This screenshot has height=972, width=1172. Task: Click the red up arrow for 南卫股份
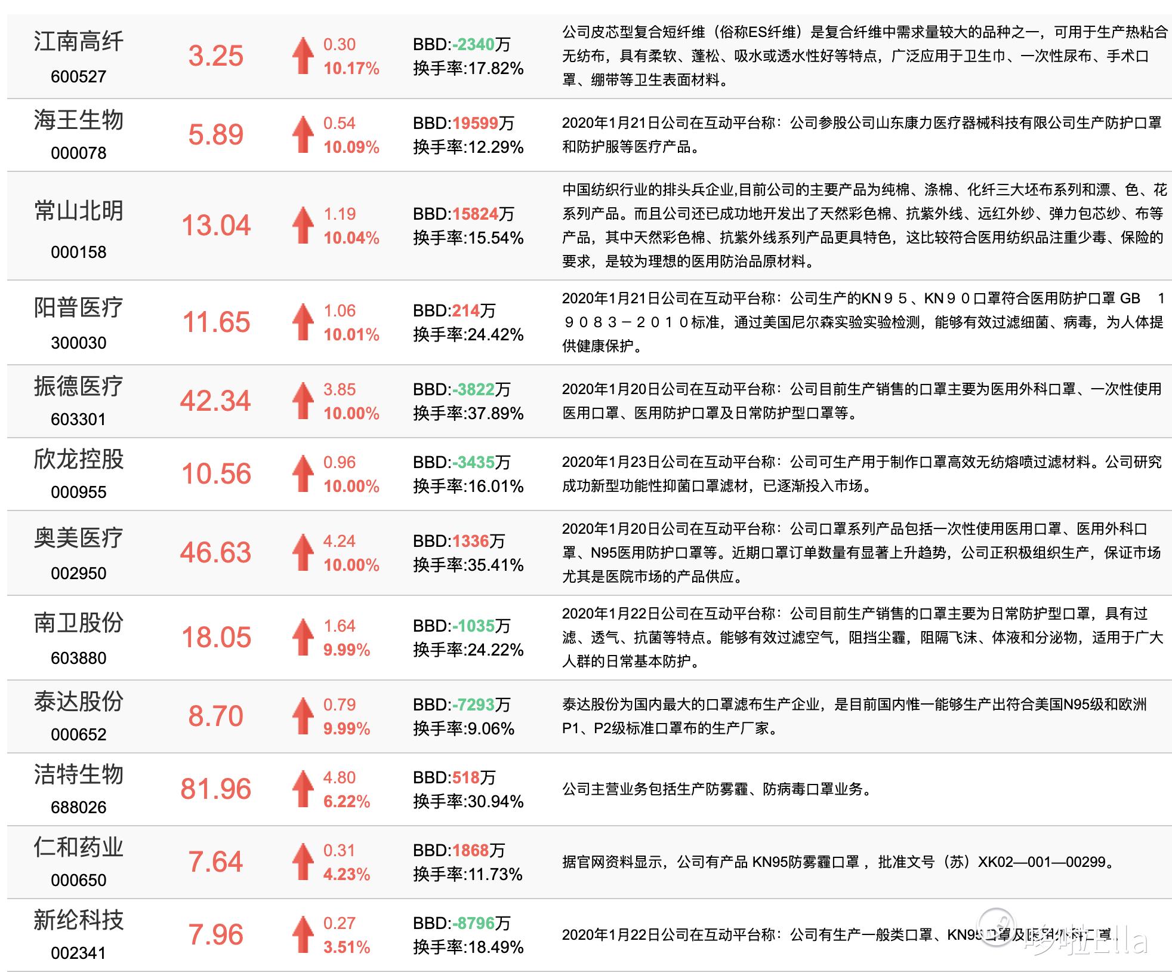[303, 637]
